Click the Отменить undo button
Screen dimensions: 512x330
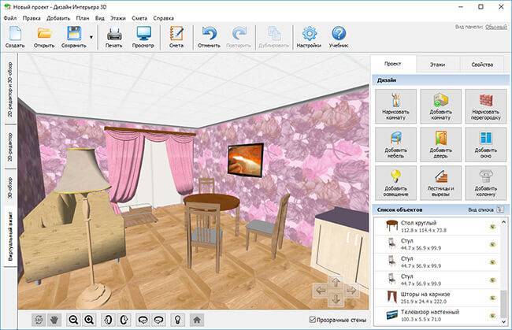[x=209, y=37]
